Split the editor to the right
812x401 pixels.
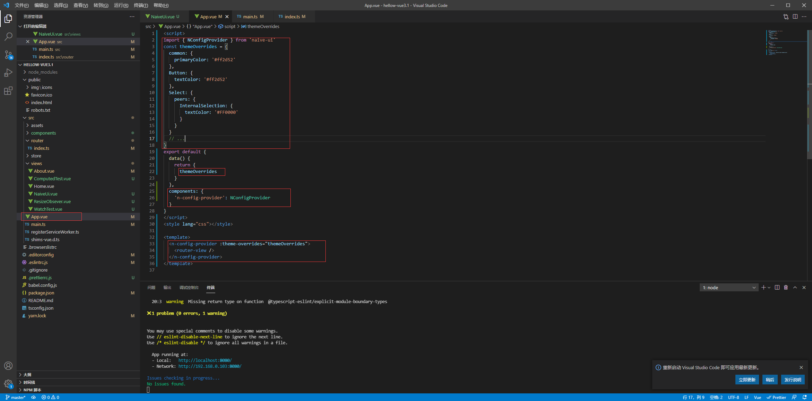click(795, 17)
